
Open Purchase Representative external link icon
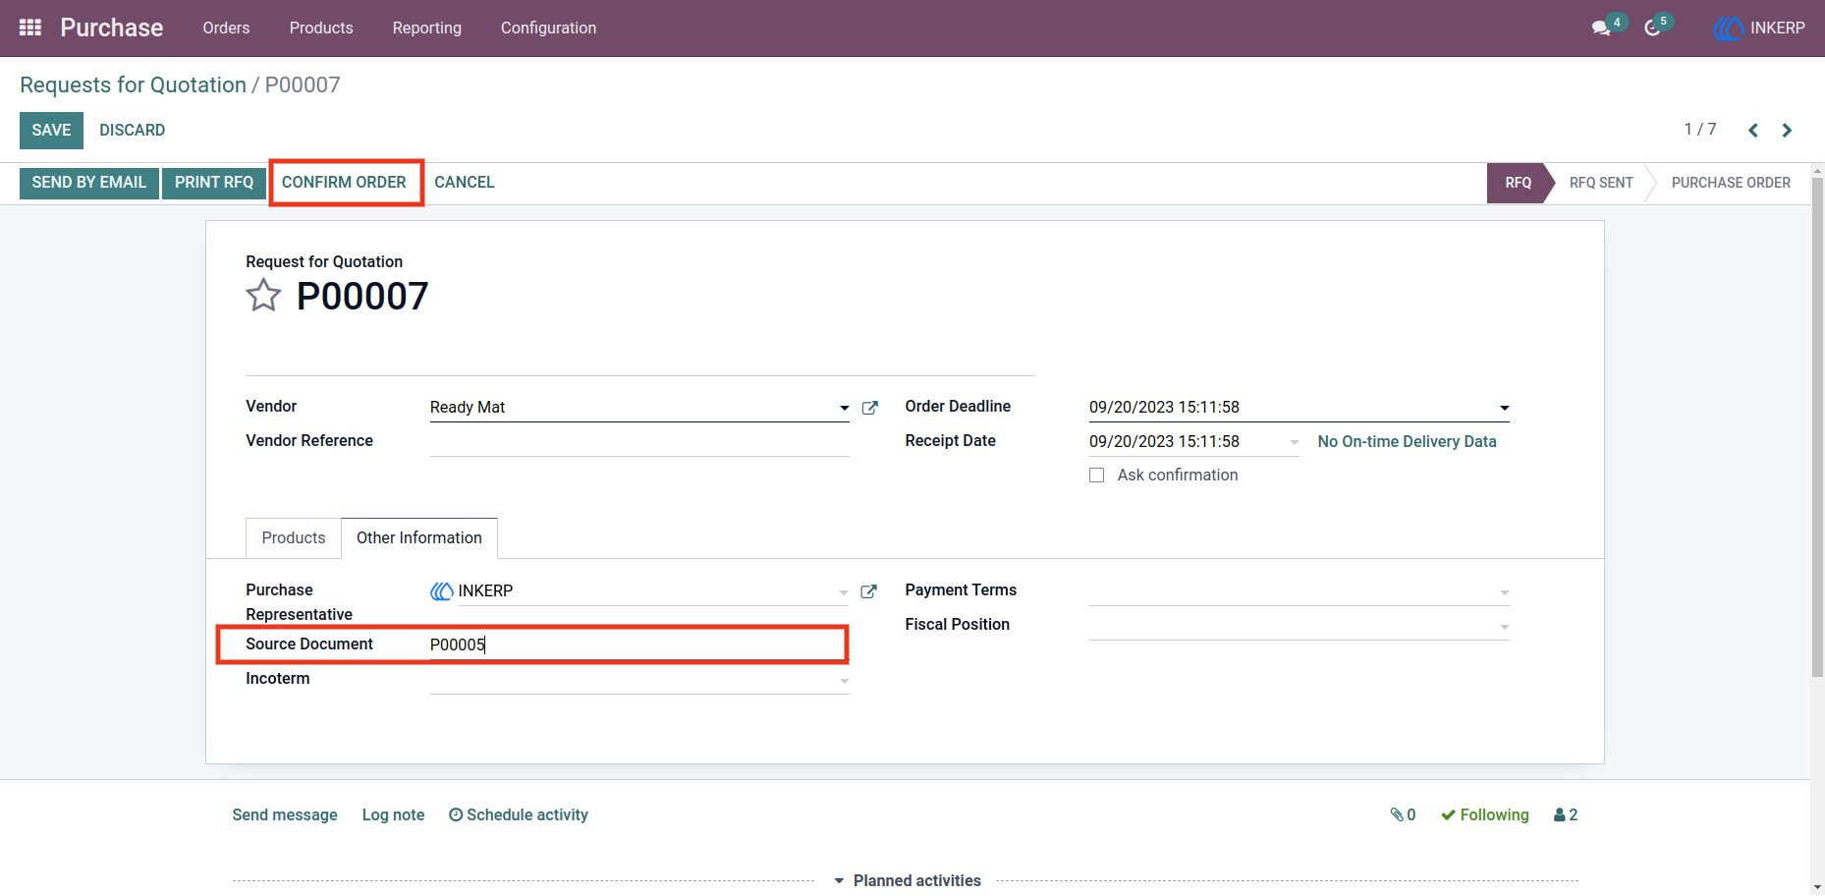click(x=868, y=591)
